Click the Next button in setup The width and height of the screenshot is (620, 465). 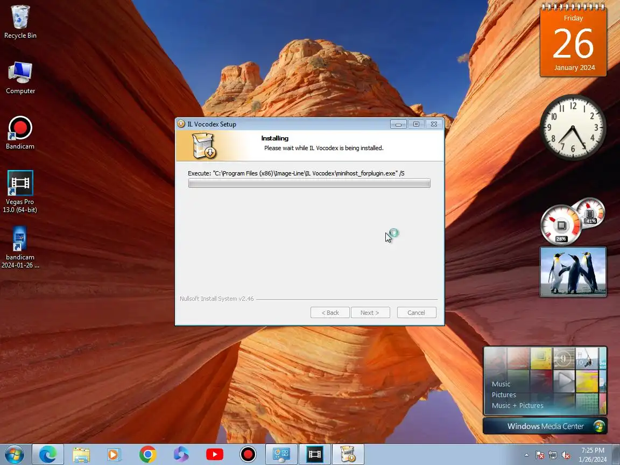[370, 312]
